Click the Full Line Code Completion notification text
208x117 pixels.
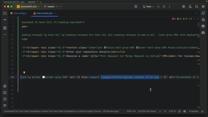tap(61, 111)
